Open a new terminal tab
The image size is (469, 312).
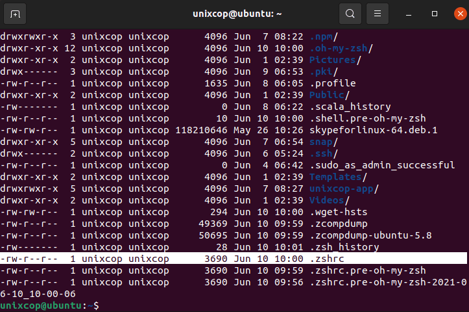click(15, 14)
